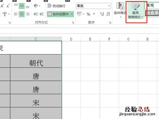
Task: Increase the indent level
Action: click(x=42, y=14)
